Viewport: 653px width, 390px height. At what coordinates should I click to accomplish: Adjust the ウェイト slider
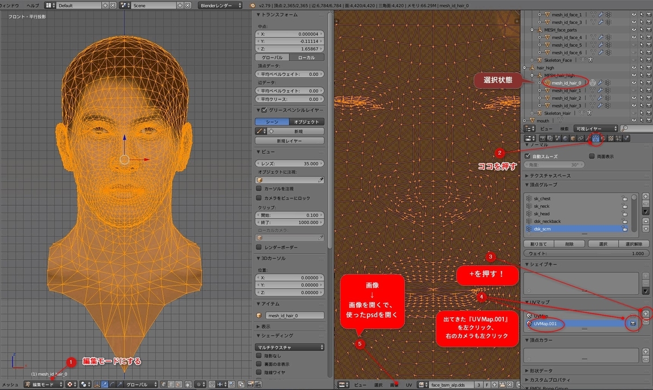click(x=587, y=253)
